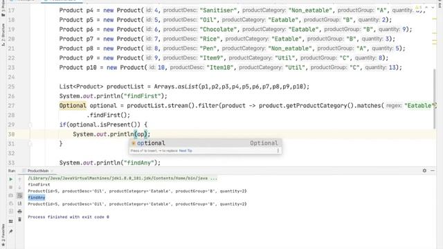The height and width of the screenshot is (249, 443).
Task: Click "Oil" string on line 18
Action: point(208,20)
